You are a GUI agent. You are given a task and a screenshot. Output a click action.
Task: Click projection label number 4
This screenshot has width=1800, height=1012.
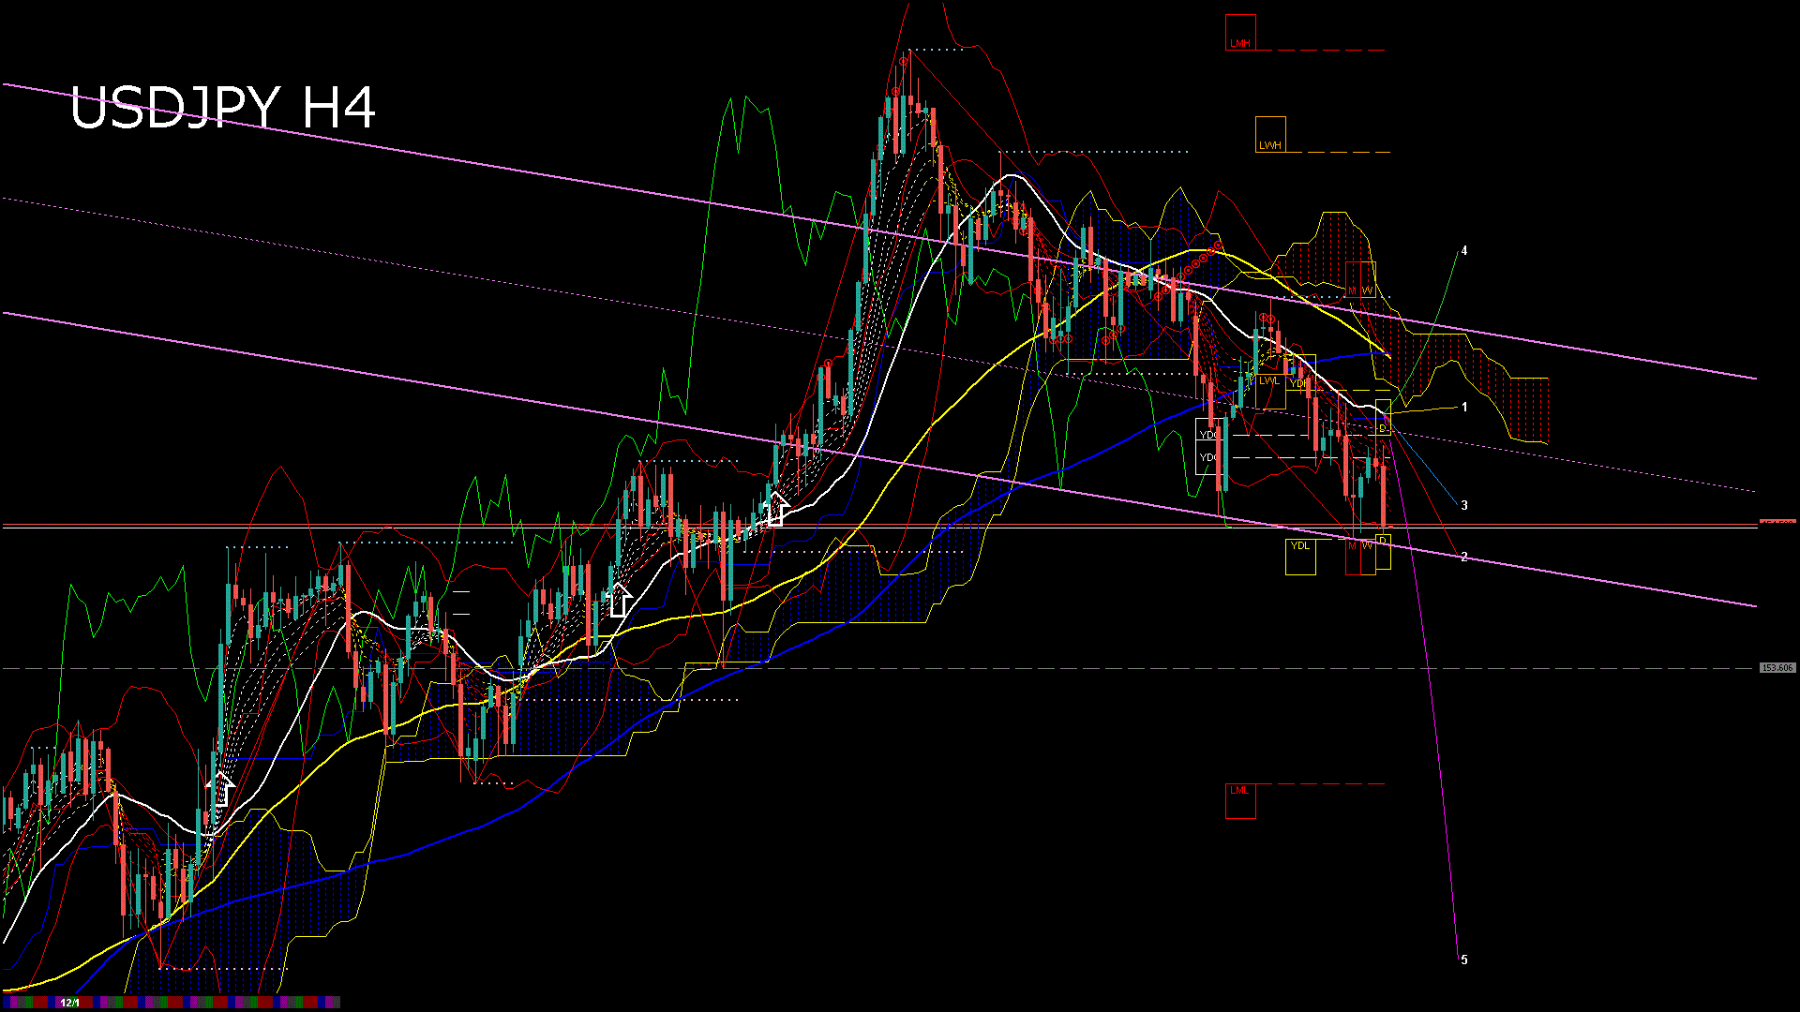point(1464,251)
